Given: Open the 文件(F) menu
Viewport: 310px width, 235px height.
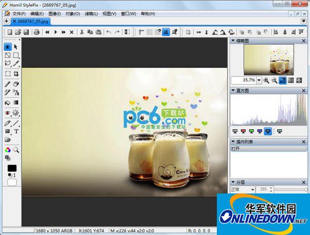Looking at the screenshot, I should click(x=19, y=14).
